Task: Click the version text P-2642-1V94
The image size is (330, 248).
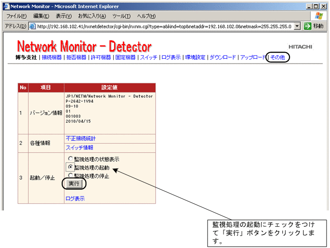Action: pyautogui.click(x=79, y=101)
